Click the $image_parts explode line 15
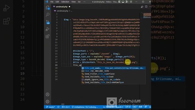Viewport: 195px width, 110px height. (97, 54)
